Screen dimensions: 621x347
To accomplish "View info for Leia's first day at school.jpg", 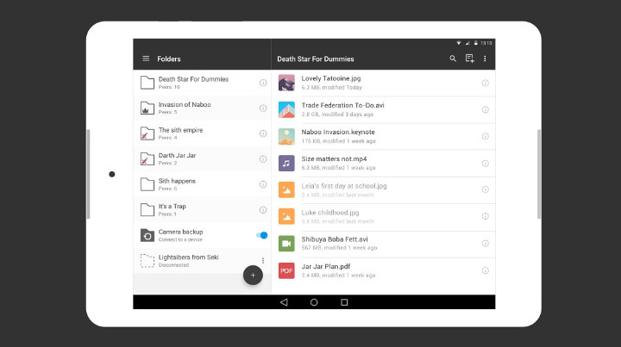I will click(485, 189).
